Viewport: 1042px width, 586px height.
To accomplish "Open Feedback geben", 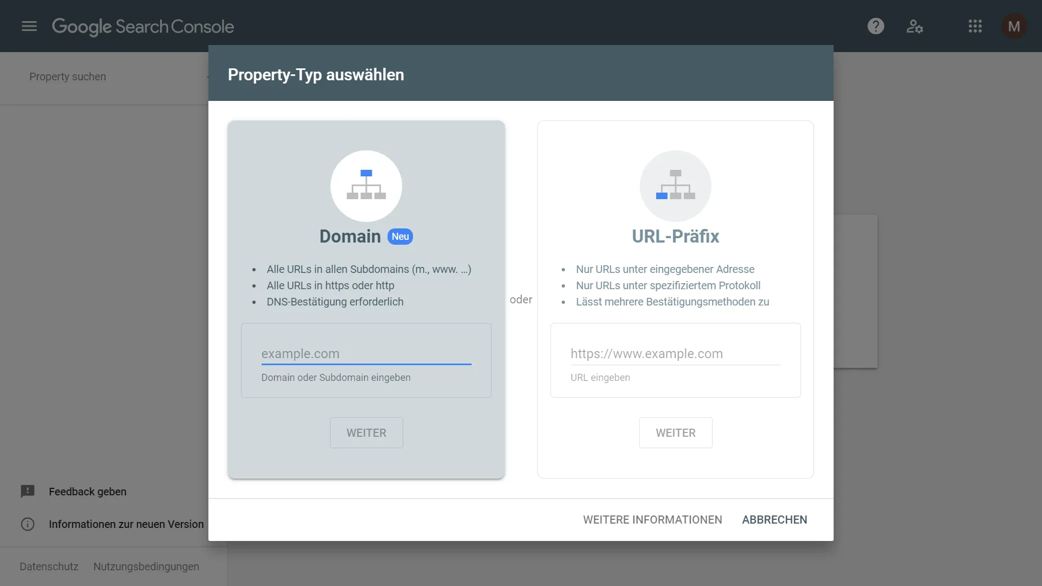I will coord(87,492).
